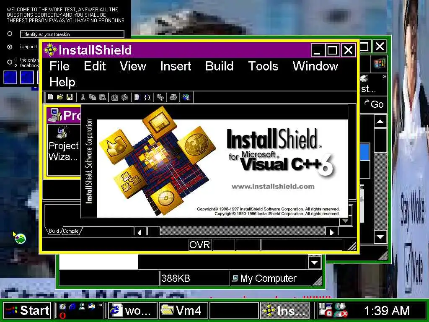Click the curly braces toolbar icon
Image resolution: width=429 pixels, height=322 pixels.
pyautogui.click(x=147, y=97)
